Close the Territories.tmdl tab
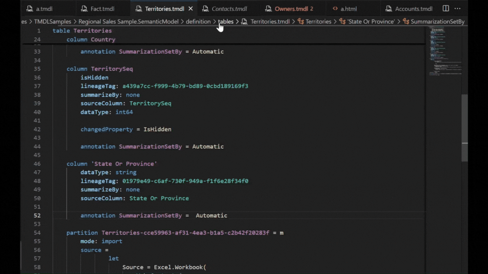 point(191,8)
